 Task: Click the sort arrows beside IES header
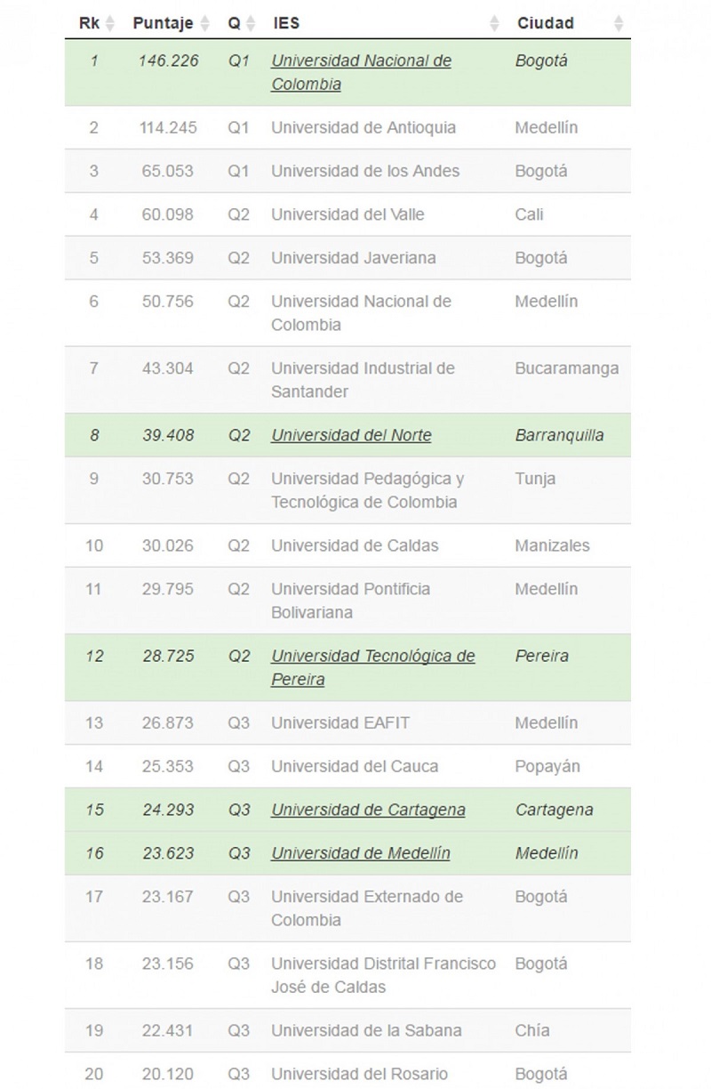pyautogui.click(x=494, y=24)
